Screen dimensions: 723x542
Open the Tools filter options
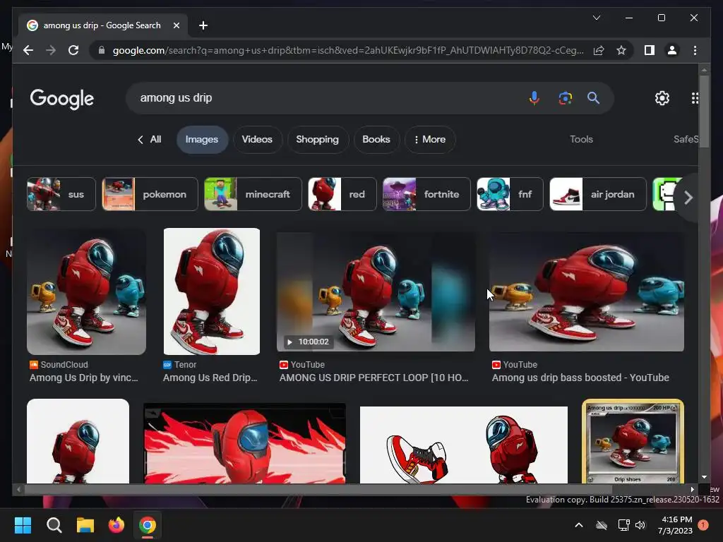[x=581, y=139]
